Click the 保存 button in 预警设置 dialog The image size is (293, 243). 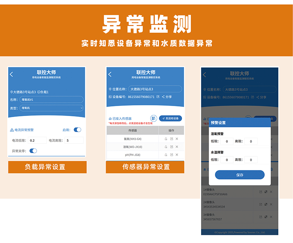pos(240,175)
